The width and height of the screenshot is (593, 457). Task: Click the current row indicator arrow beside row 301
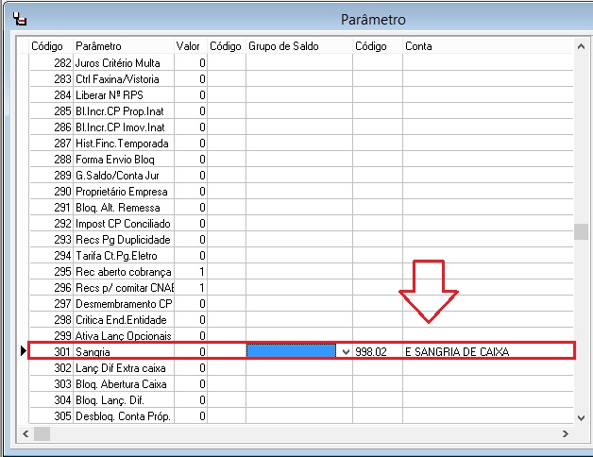coord(24,351)
